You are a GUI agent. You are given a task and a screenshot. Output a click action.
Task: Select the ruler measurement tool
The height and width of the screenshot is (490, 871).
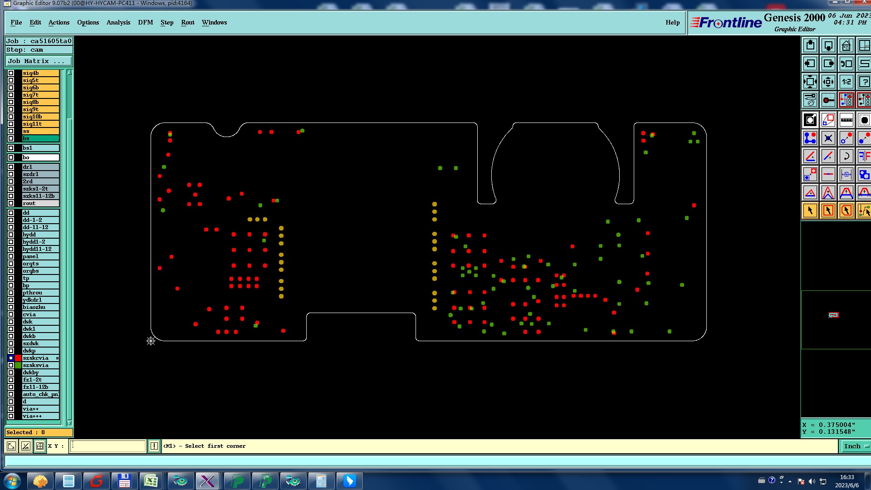click(846, 120)
